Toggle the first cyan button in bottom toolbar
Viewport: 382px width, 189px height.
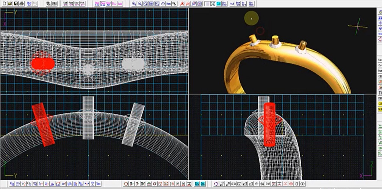[197, 184]
